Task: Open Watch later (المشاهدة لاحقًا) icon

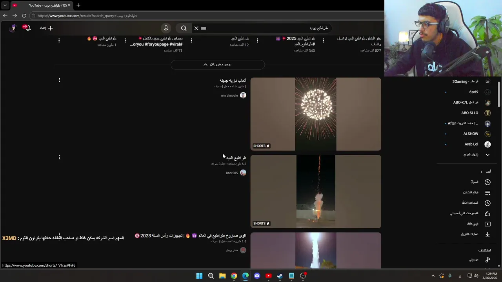Action: pos(487,203)
